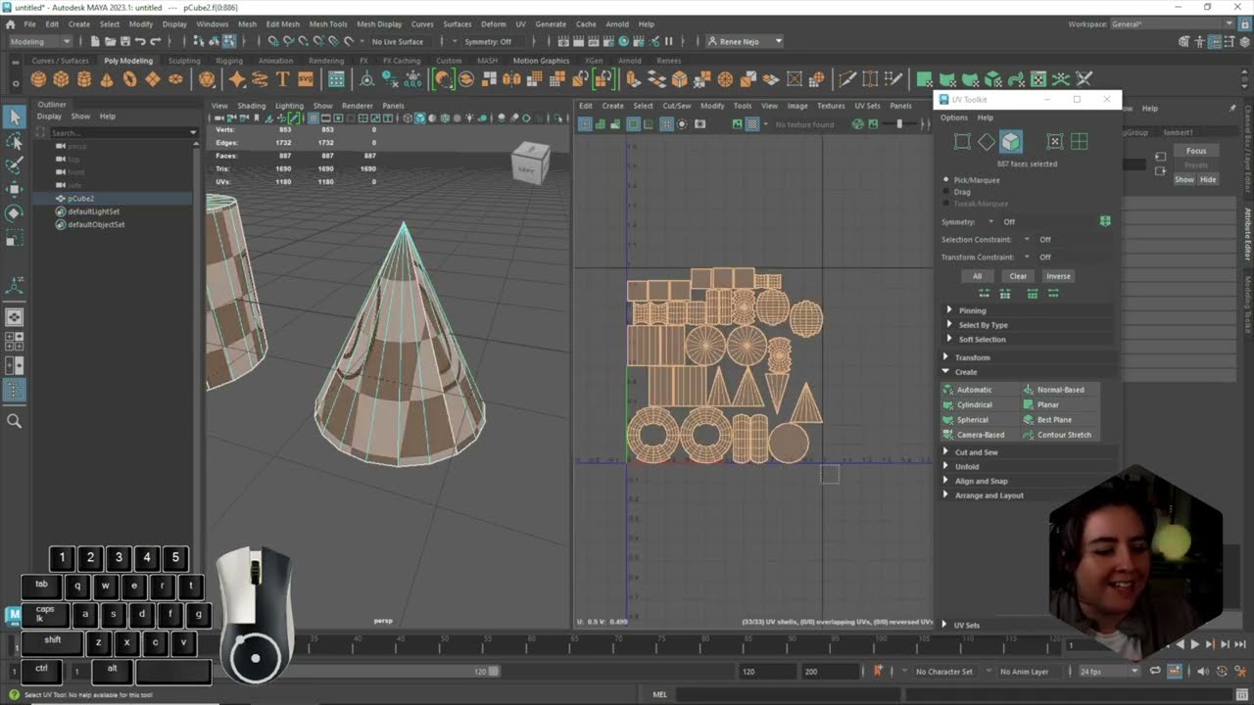
Task: Click the poly cylinder shelf icon
Action: [83, 79]
